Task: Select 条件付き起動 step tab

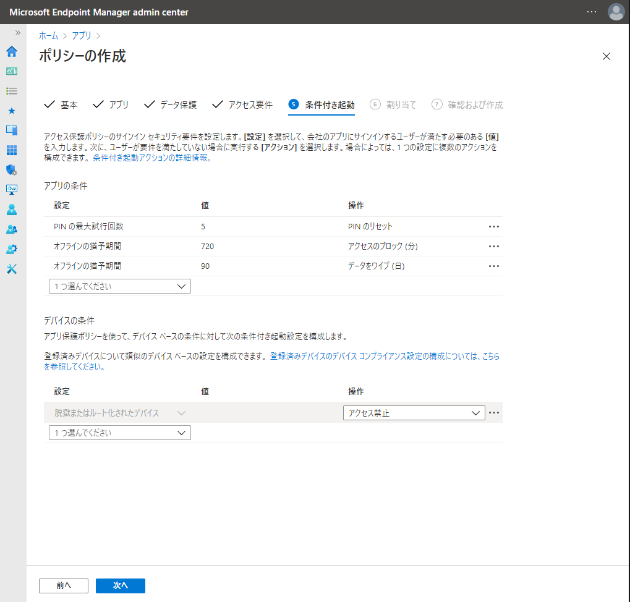Action: 321,105
